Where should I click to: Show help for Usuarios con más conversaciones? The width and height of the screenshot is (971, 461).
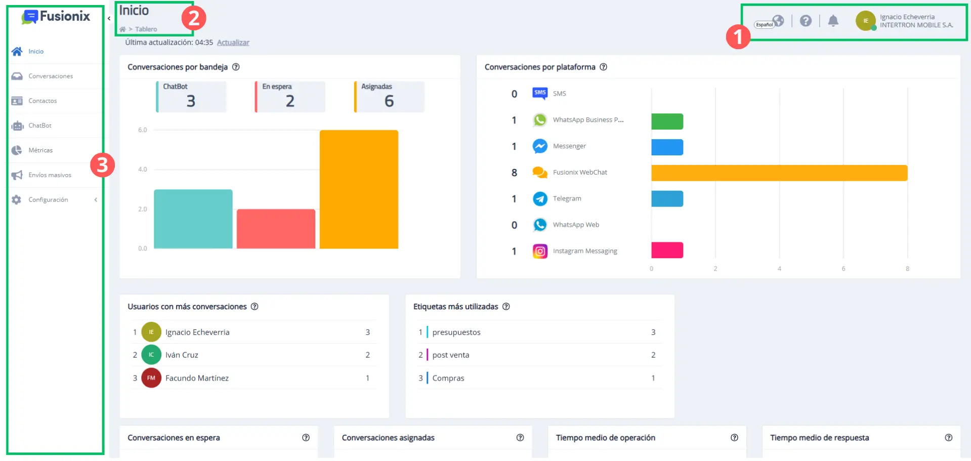255,306
